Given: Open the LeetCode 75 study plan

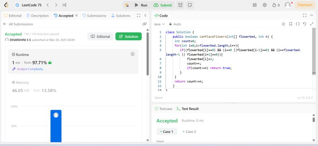Looking at the screenshot, I should [29, 5].
